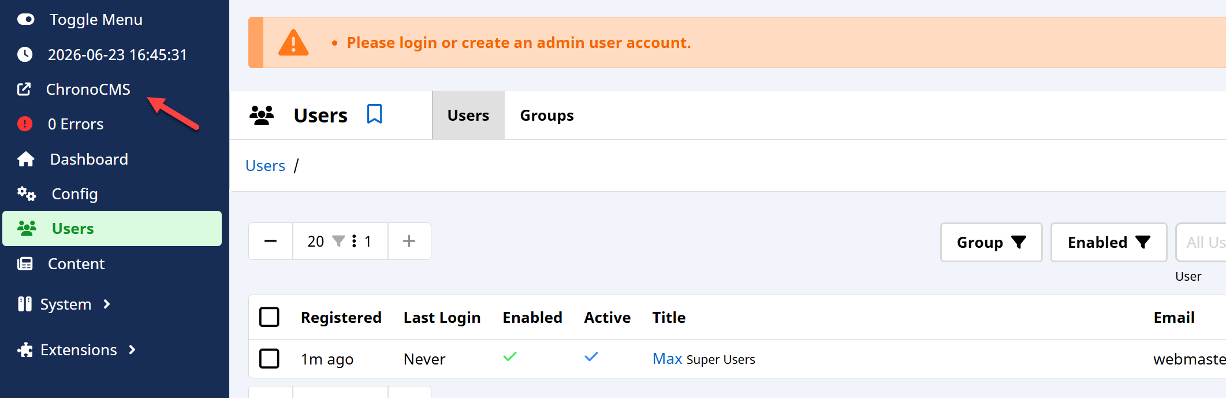1226x398 pixels.
Task: Sort by the Last Login column header
Action: click(442, 317)
